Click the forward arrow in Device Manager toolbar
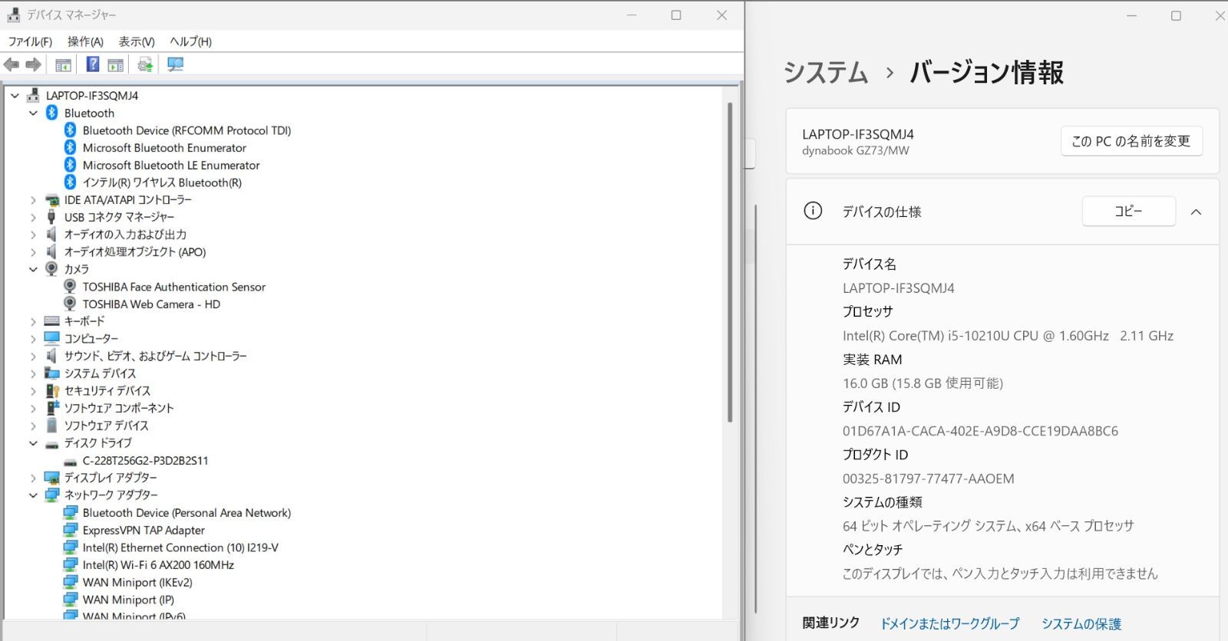The image size is (1228, 641). 33,65
